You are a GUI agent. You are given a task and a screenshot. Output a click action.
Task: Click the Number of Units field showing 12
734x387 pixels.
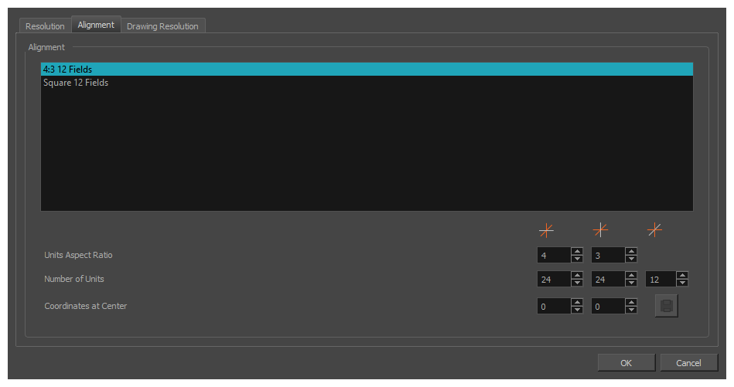click(660, 280)
